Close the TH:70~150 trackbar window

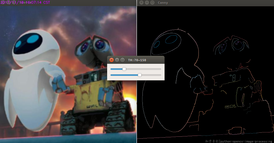[x=111, y=60]
